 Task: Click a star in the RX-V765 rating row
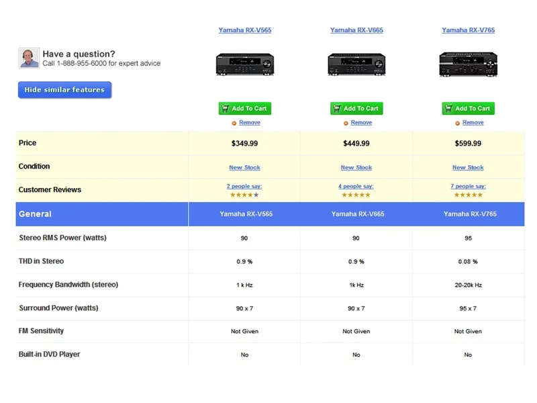coord(468,194)
